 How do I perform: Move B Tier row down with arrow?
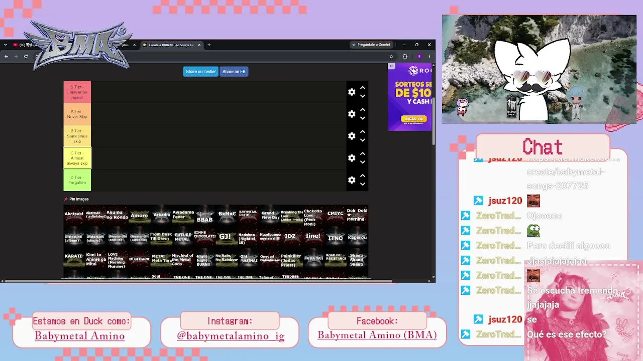(x=362, y=140)
